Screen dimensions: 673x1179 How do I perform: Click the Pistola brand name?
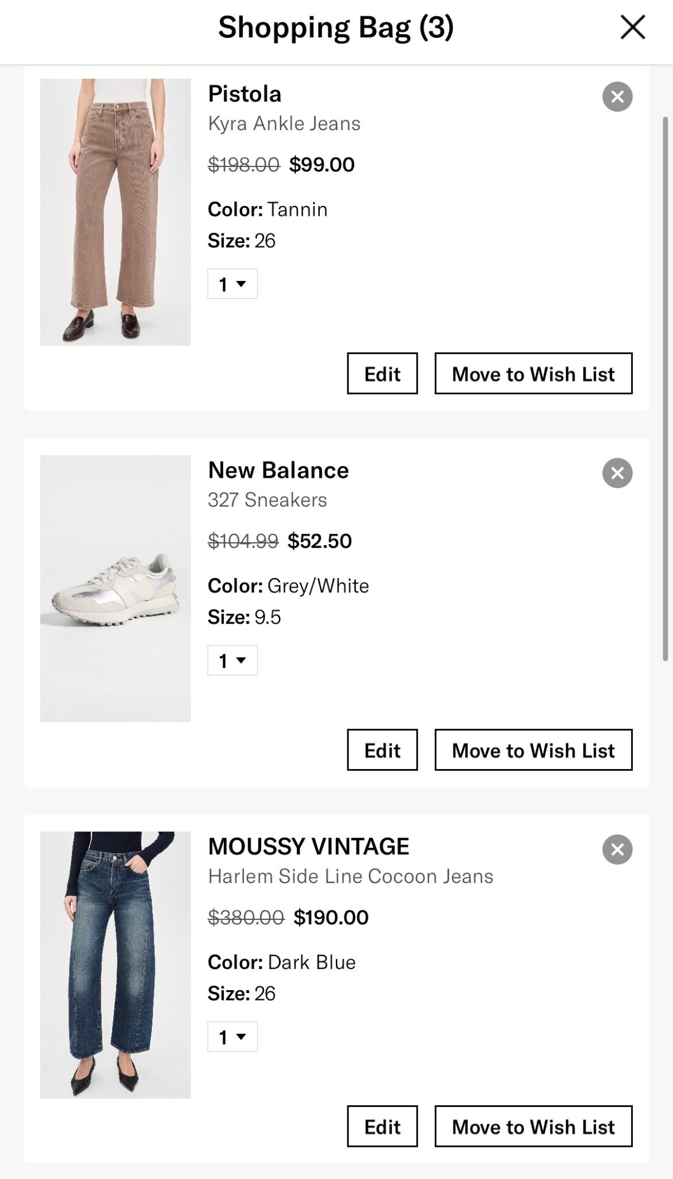(244, 94)
